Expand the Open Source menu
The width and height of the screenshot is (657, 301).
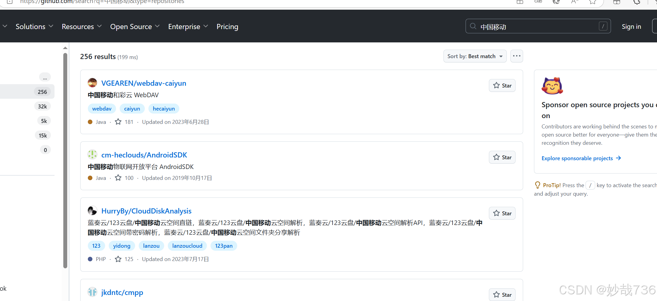click(x=135, y=27)
